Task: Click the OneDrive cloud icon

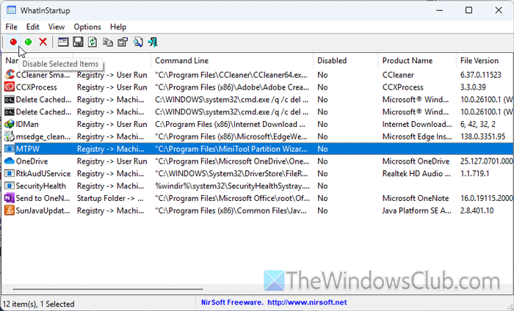Action: [10, 161]
